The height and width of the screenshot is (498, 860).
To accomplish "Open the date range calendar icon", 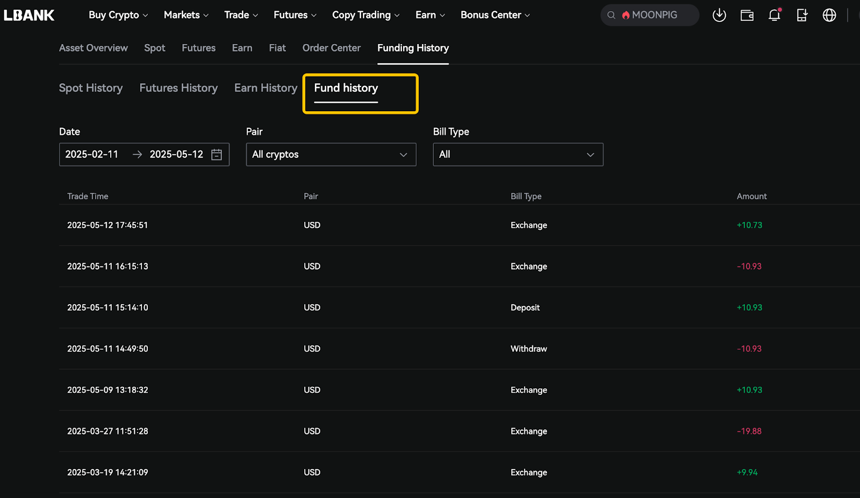I will click(x=217, y=155).
